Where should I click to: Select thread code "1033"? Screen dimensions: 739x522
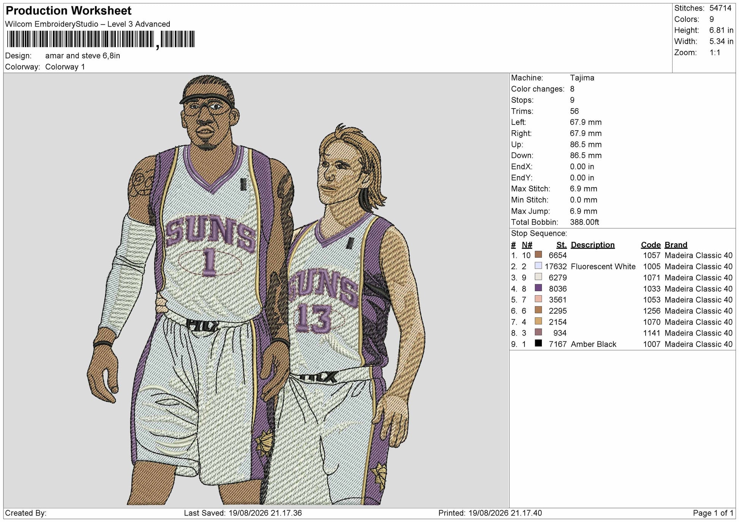tap(652, 289)
